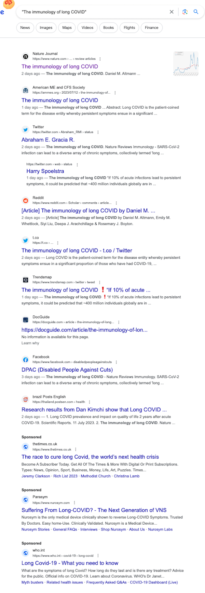Click the Facebook result favicon

[x=25, y=360]
